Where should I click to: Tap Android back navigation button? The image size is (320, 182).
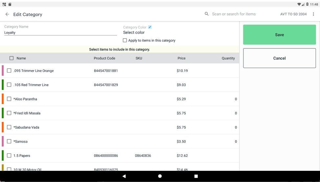(x=124, y=176)
